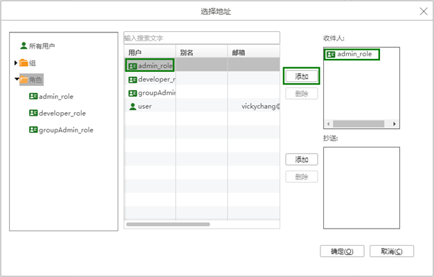Viewport: 434px width, 277px height.
Task: Click admin_role icon in 收件人 list
Action: (331, 54)
